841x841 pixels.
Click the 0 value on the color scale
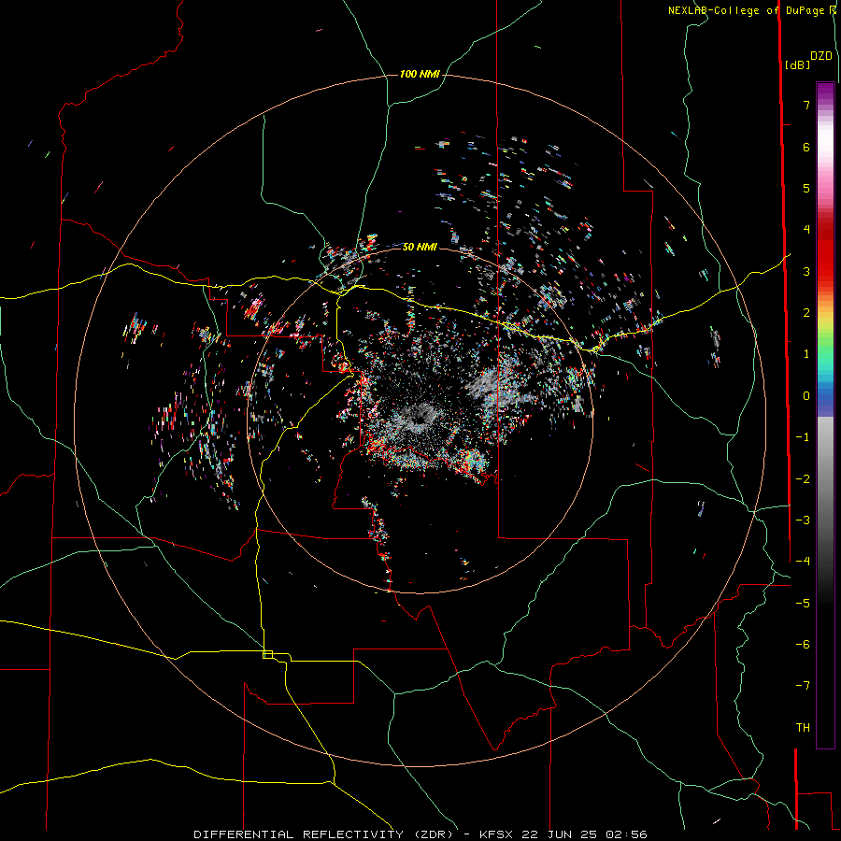pyautogui.click(x=806, y=396)
